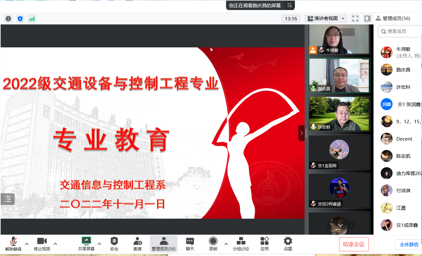Open the 安全 security icon
Screen dimensions: 422x256
[114, 244]
